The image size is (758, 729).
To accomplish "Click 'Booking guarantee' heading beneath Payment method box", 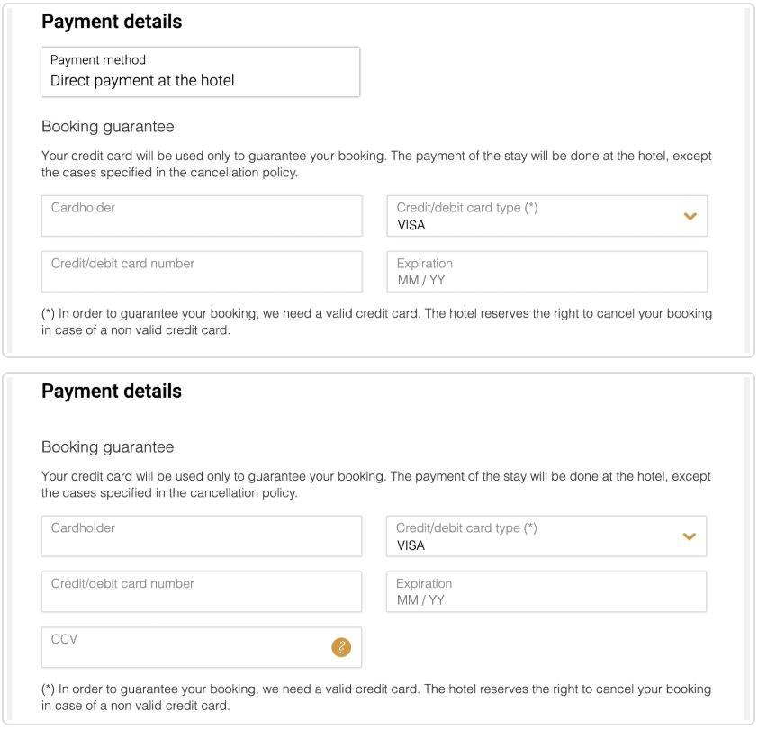I will (108, 127).
